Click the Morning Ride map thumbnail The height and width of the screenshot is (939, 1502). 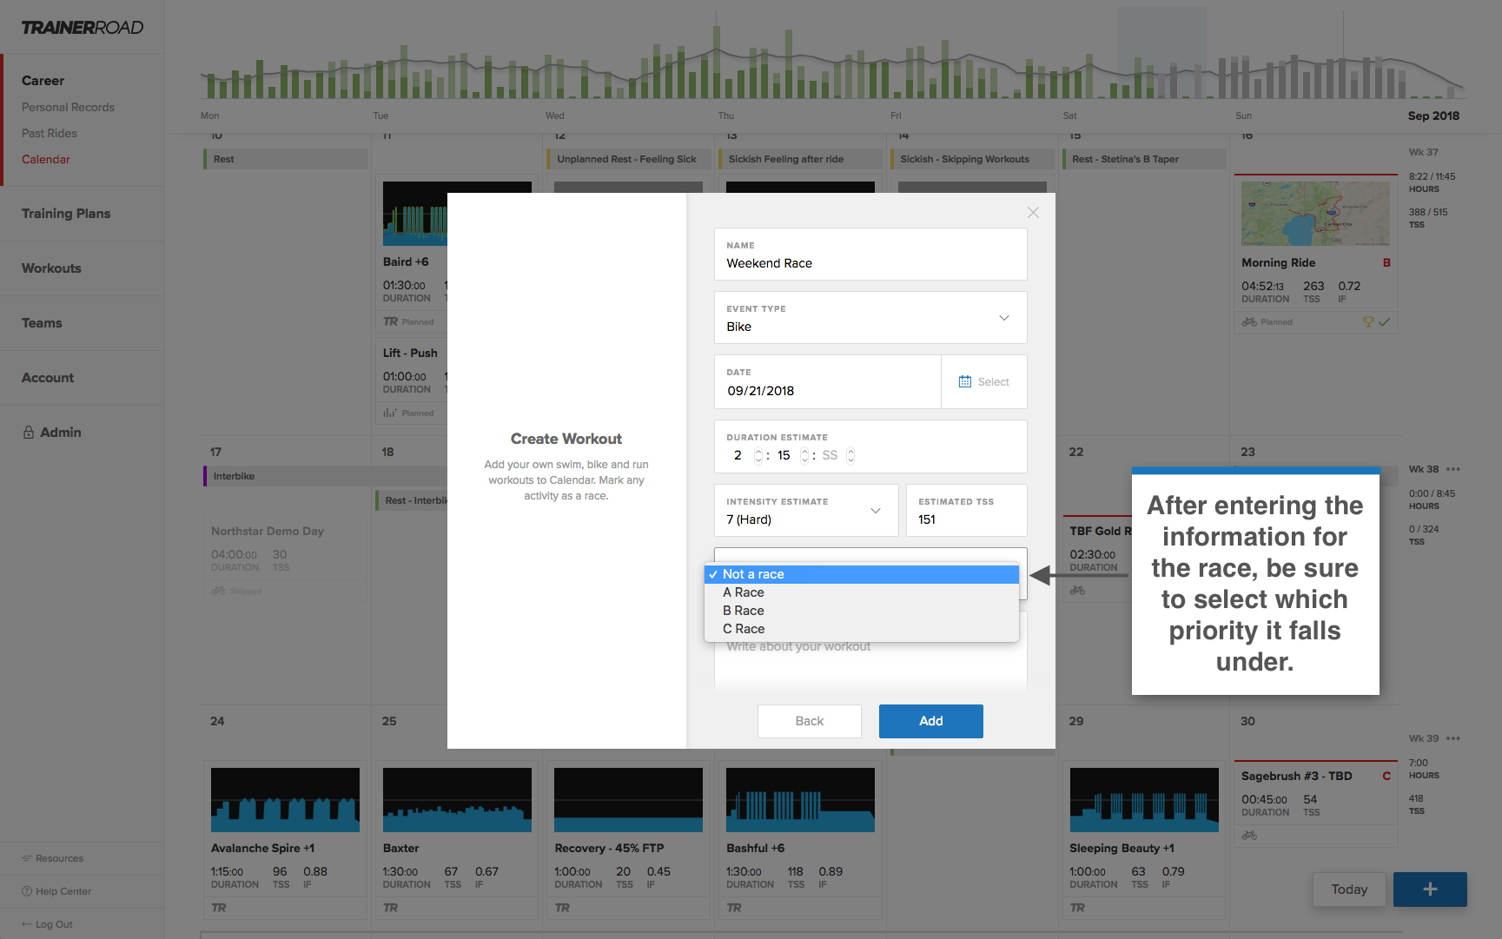click(x=1315, y=214)
